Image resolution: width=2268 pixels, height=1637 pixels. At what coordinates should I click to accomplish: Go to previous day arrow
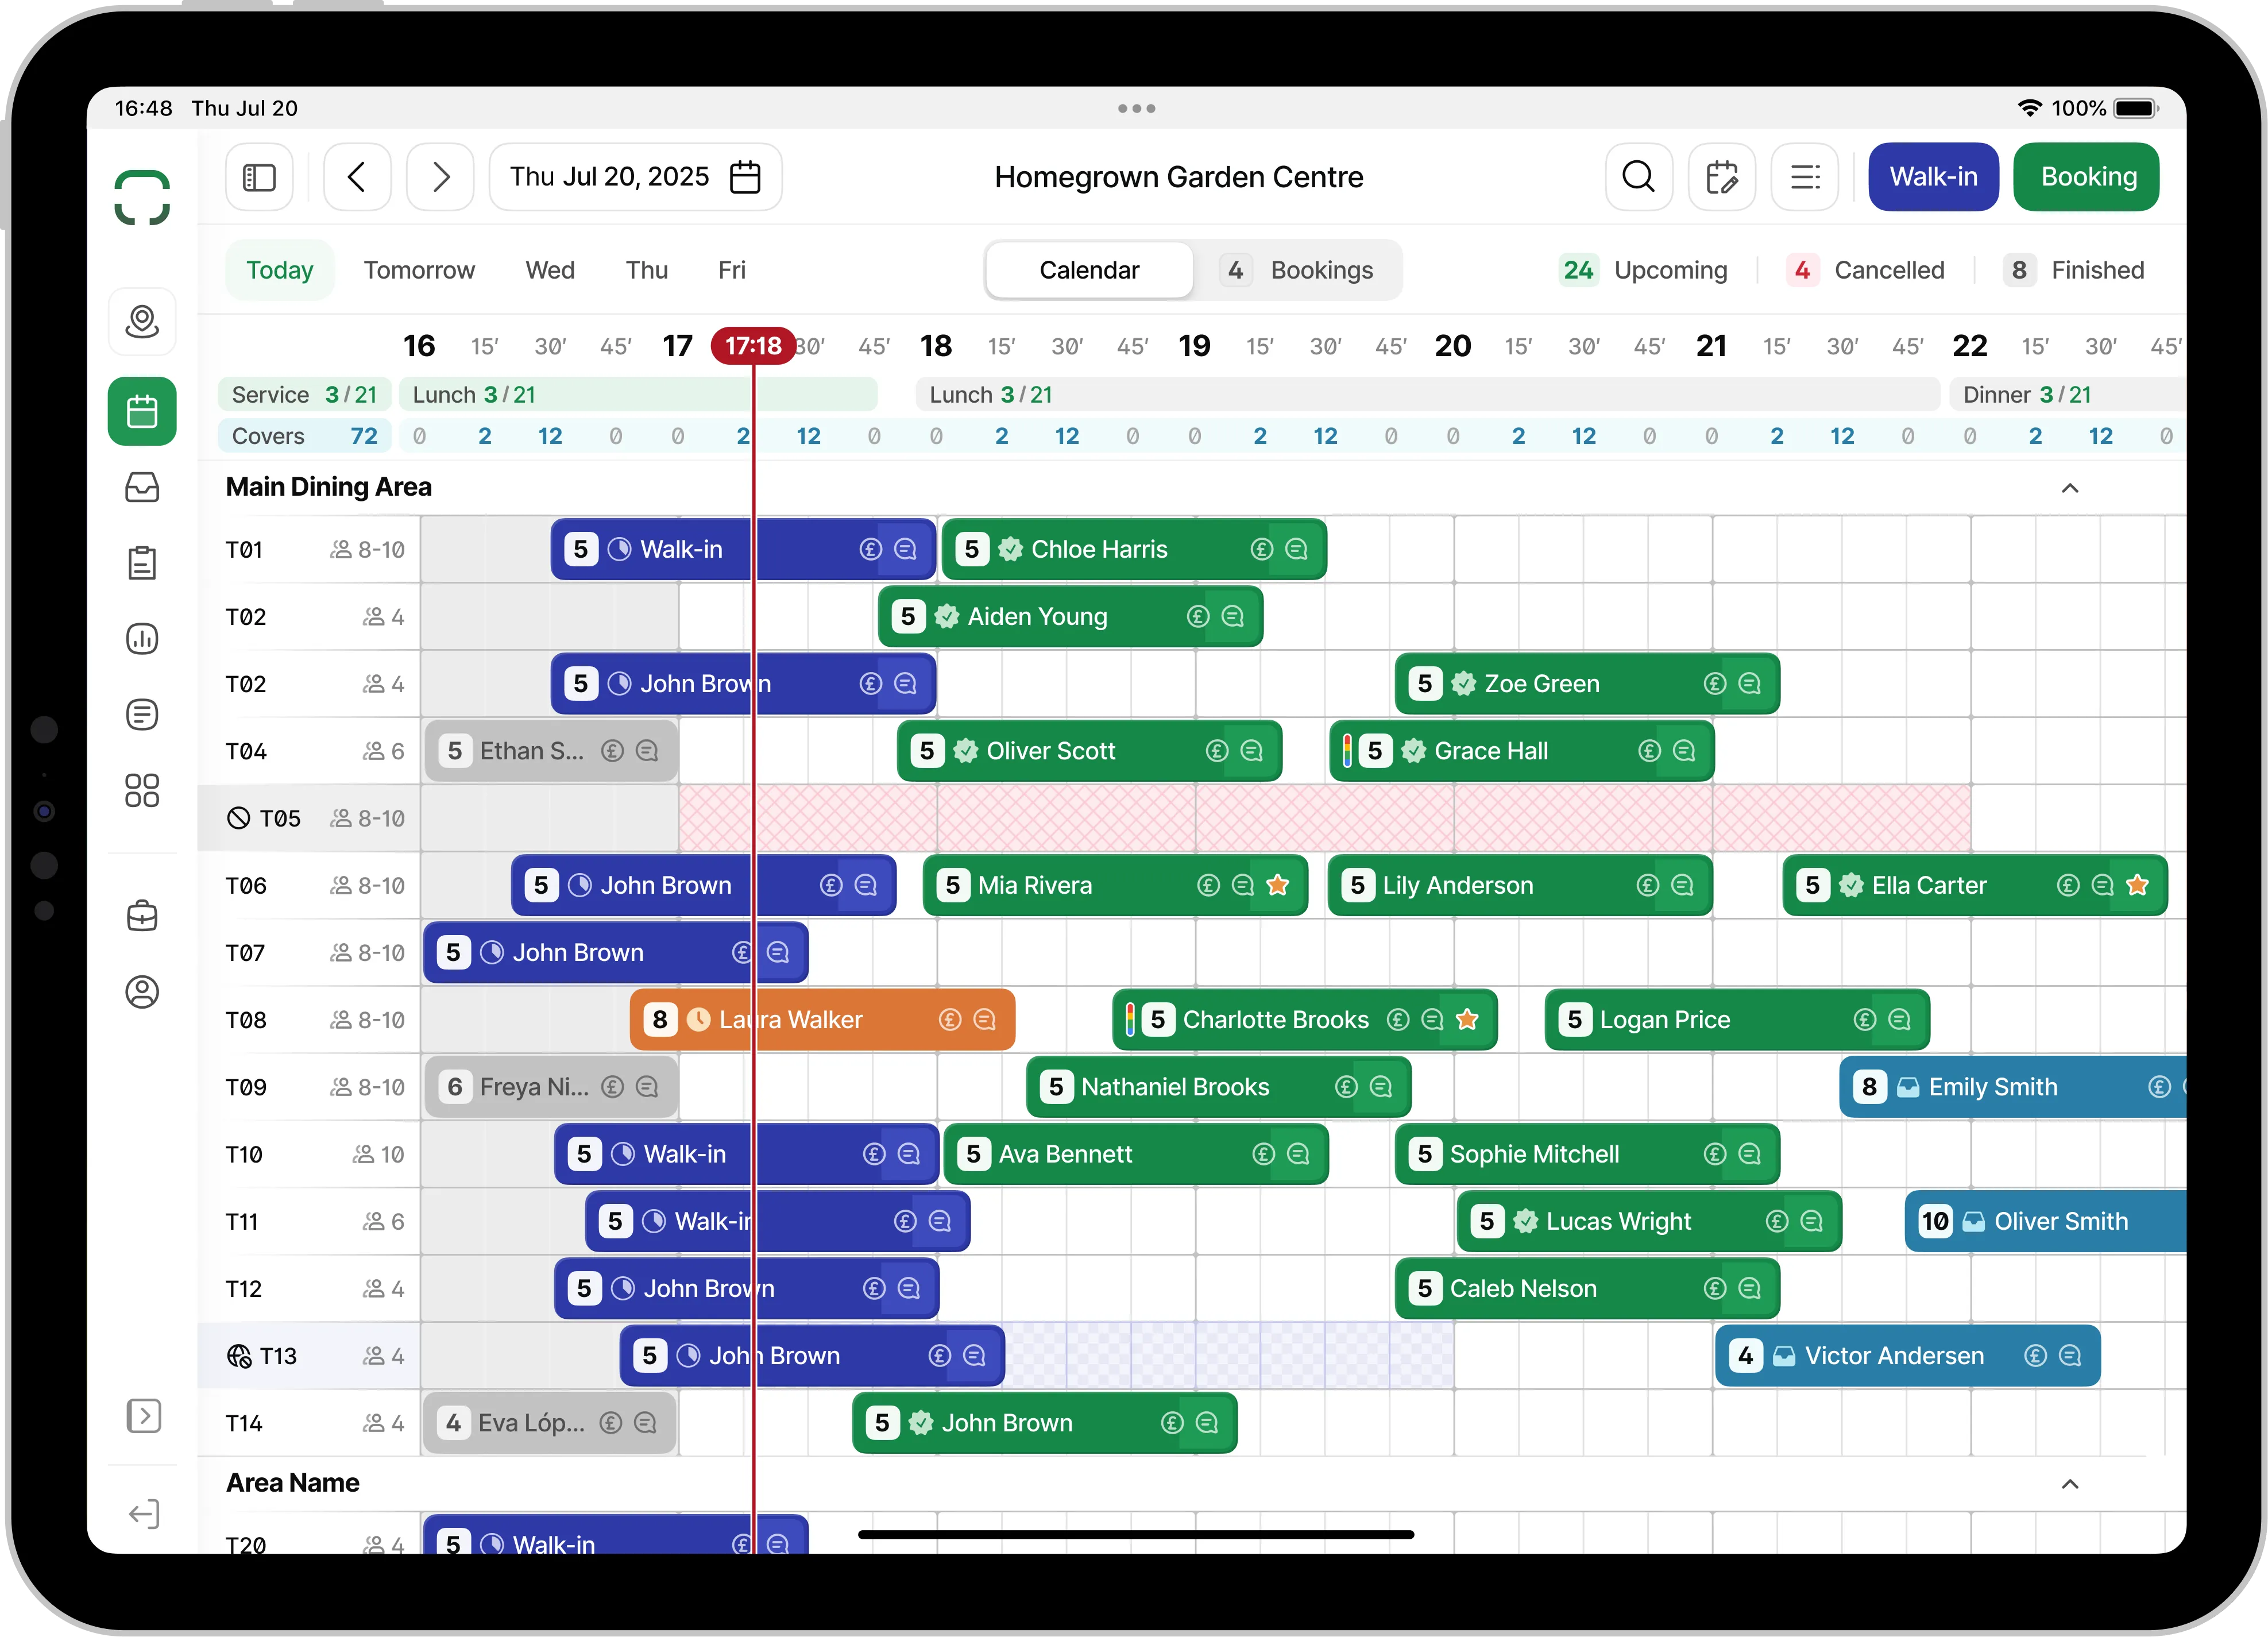357,177
